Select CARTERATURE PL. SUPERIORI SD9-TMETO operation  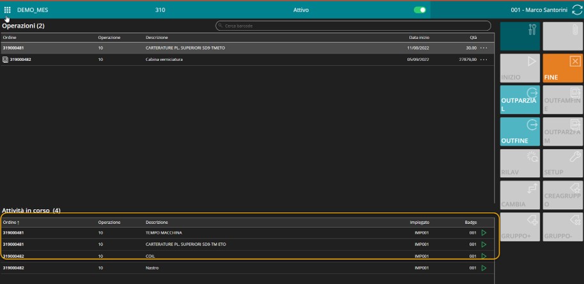pos(248,48)
